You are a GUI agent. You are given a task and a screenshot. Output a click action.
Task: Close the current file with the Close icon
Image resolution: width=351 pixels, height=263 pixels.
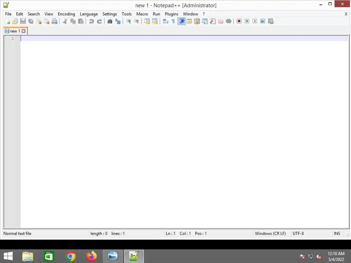click(39, 21)
